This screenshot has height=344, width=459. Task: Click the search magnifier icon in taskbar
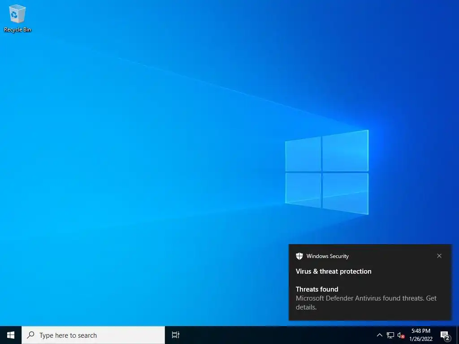(x=30, y=335)
